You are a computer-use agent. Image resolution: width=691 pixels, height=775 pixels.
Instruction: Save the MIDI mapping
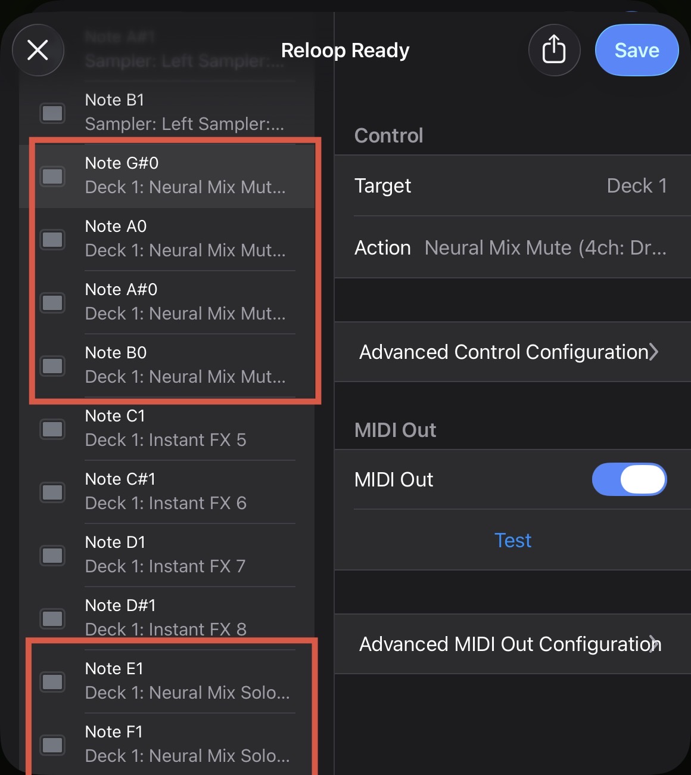coord(636,50)
